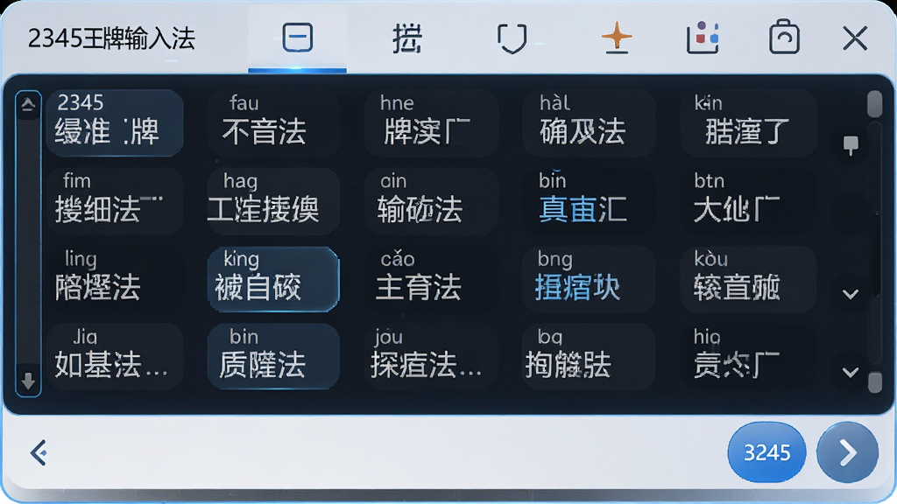The image size is (897, 504).
Task: Click the up arrow in left scroll strip
Action: 28,104
